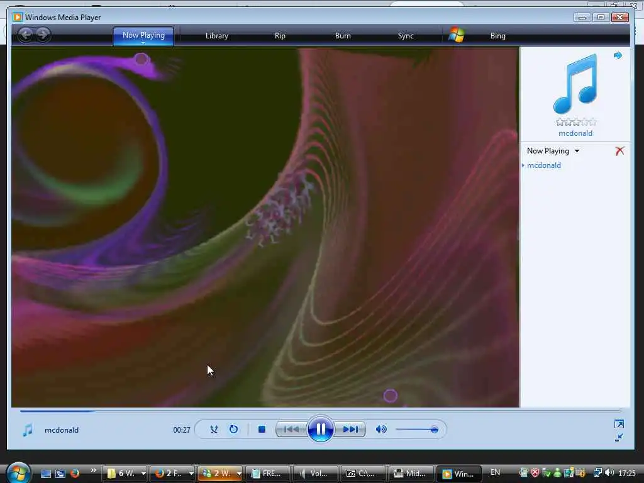The height and width of the screenshot is (483, 644).
Task: Open the Bing tab
Action: (x=498, y=36)
